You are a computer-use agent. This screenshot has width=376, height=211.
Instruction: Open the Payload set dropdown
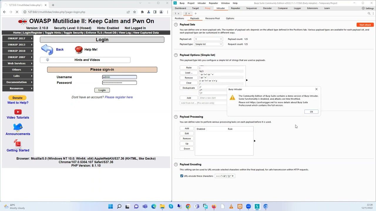(208, 39)
